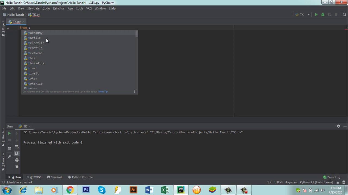Click Hello Tanzir breadcrumb folder

tap(13, 15)
